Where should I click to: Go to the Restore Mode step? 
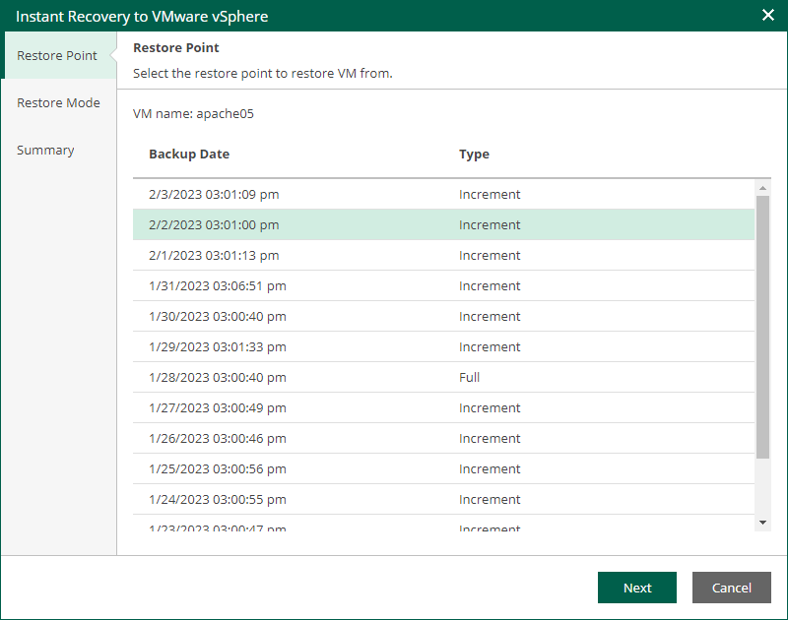58,103
